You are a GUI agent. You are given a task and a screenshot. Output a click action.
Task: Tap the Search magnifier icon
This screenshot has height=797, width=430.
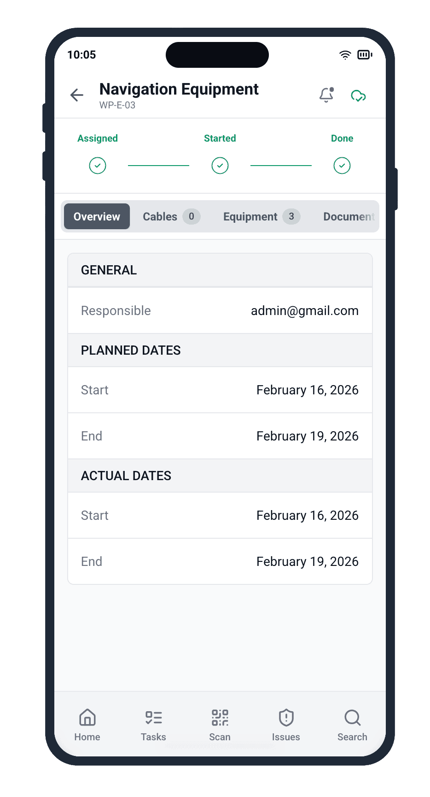click(352, 718)
